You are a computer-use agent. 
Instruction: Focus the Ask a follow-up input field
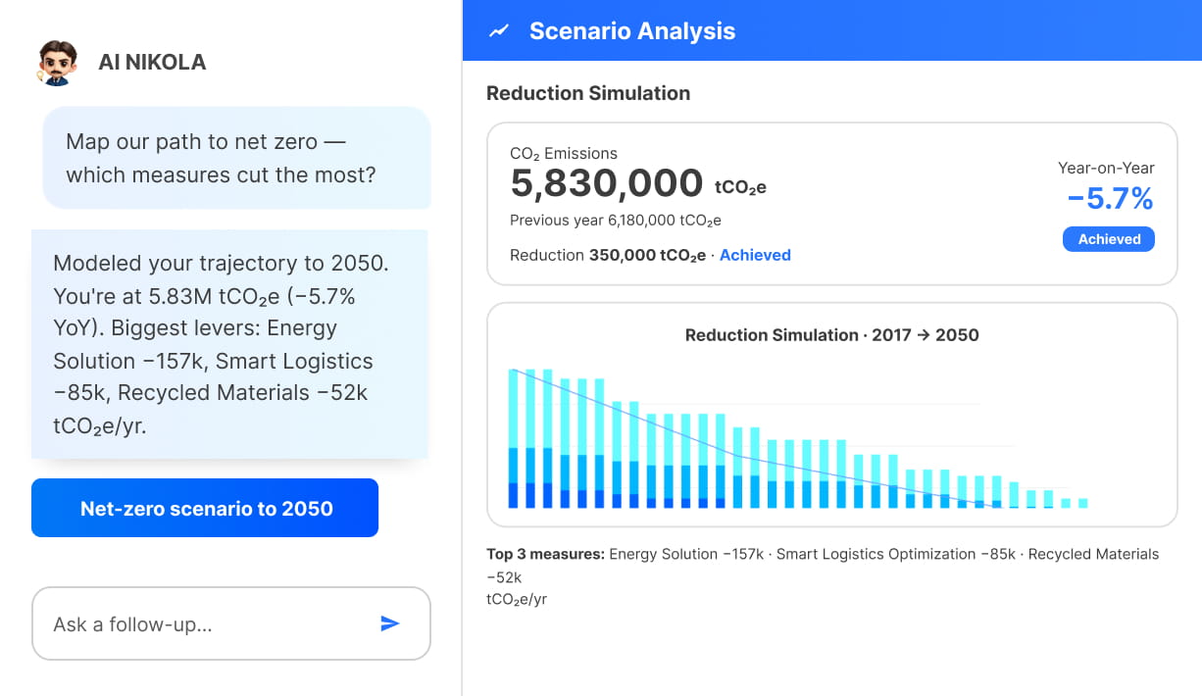pyautogui.click(x=231, y=623)
